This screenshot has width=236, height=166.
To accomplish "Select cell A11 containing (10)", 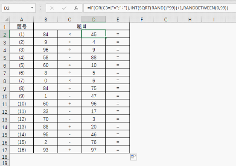I will [x=21, y=104].
